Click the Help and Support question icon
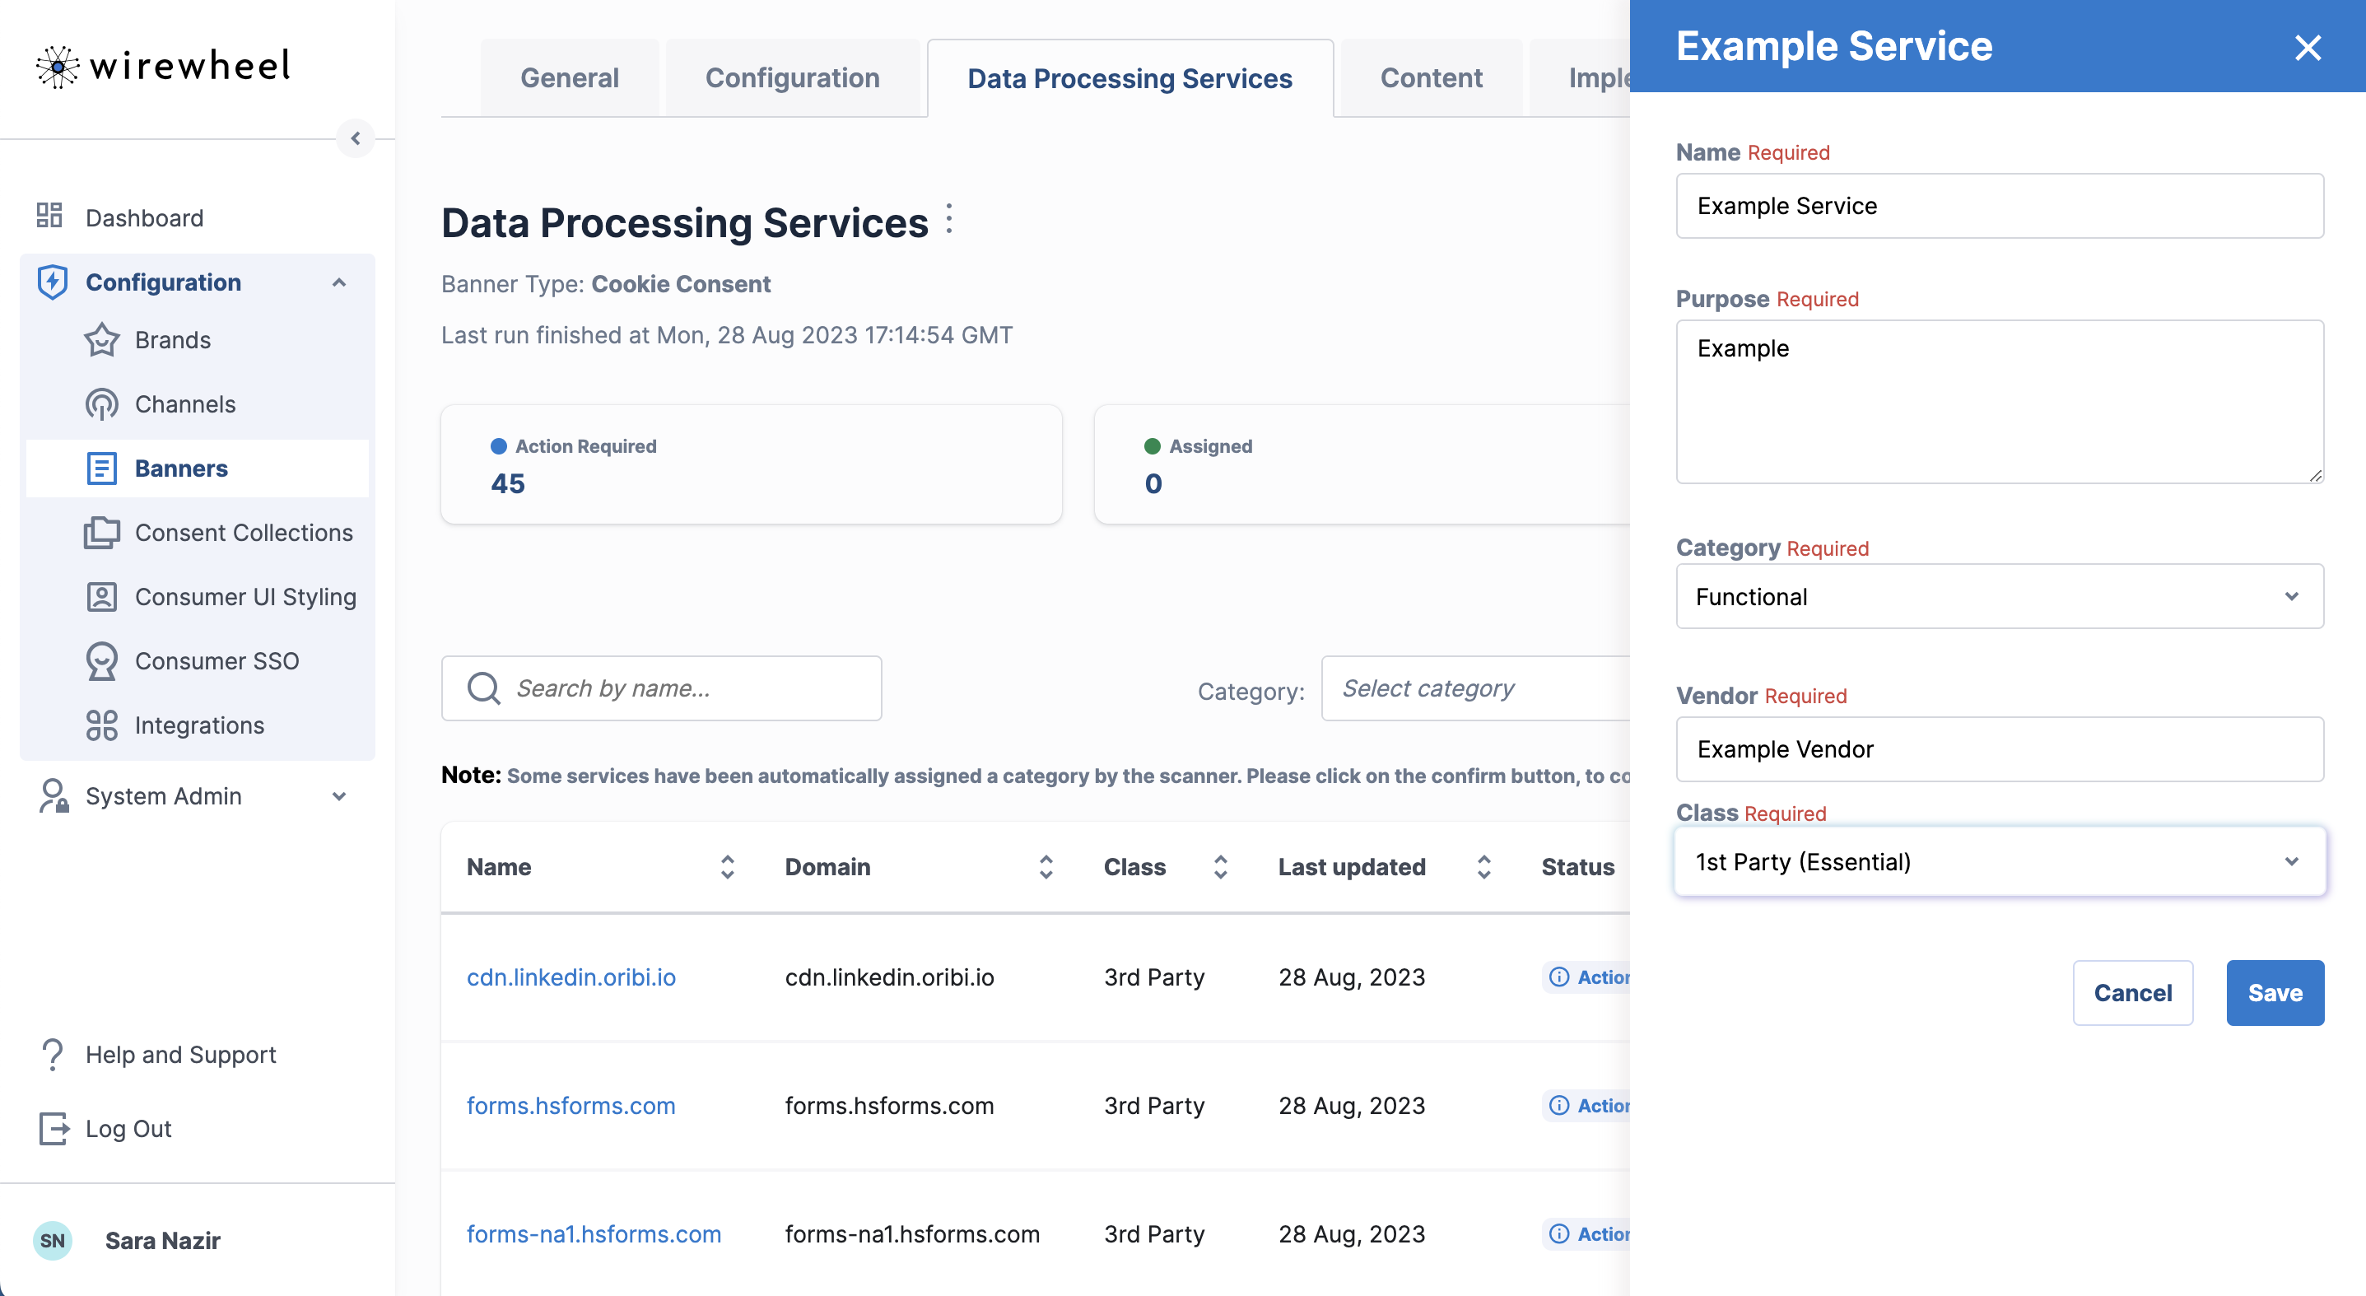Image resolution: width=2366 pixels, height=1296 pixels. (54, 1055)
